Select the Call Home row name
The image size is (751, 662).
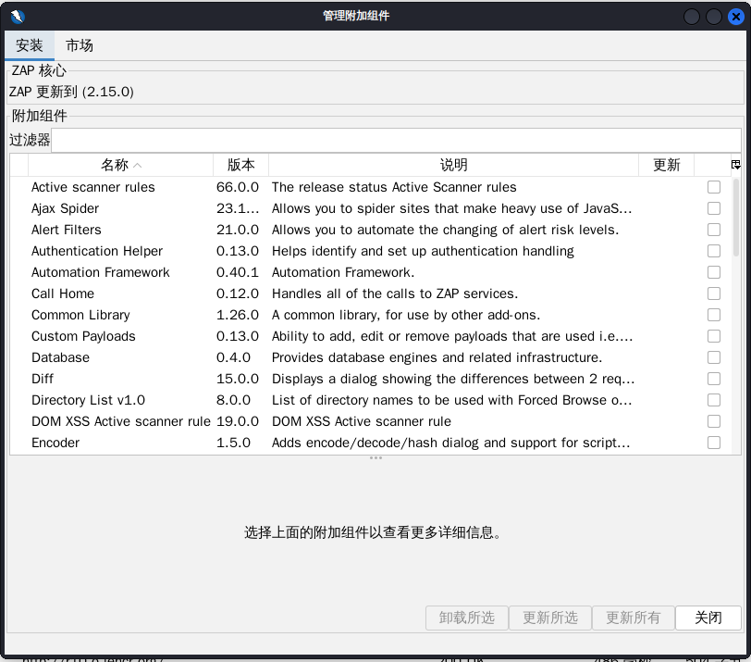tap(63, 294)
